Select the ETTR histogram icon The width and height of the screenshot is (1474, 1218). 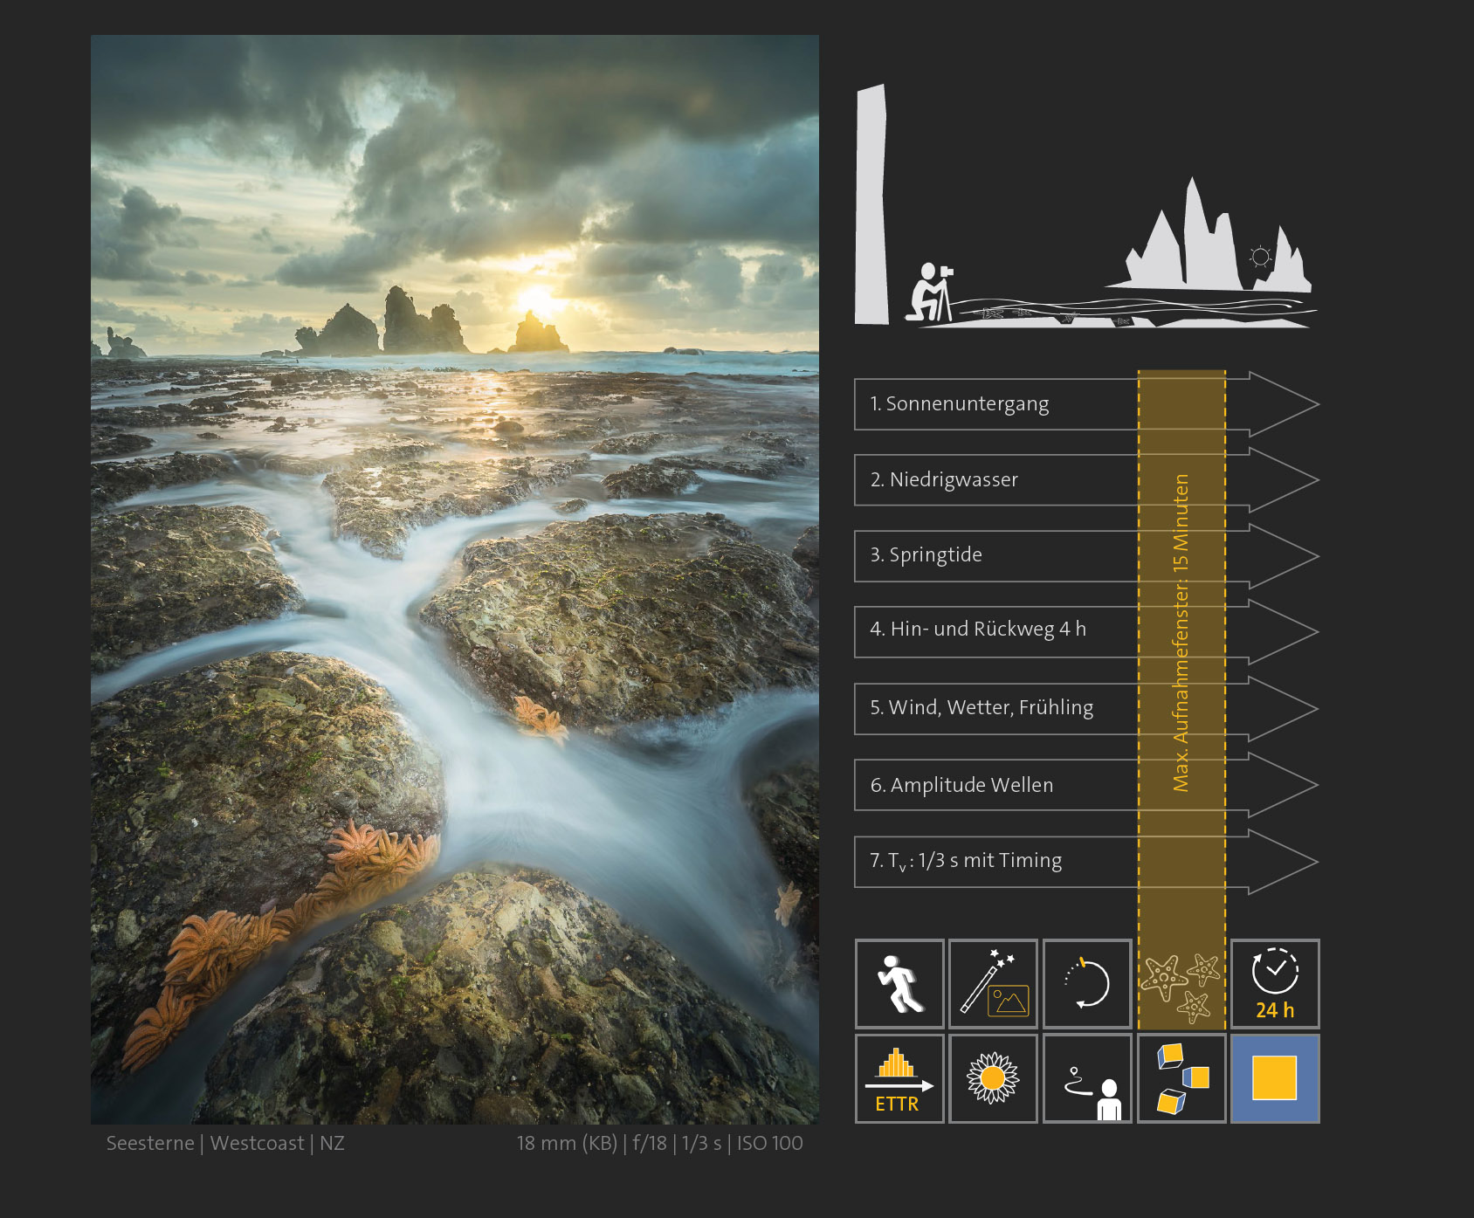pyautogui.click(x=899, y=1078)
